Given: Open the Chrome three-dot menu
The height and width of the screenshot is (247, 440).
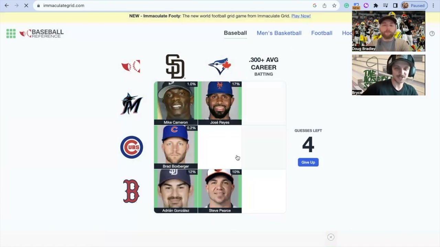Looking at the screenshot, I should click(433, 5).
